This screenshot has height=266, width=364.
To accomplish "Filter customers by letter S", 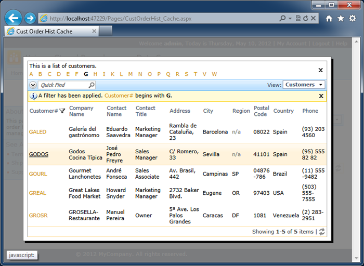I will (x=186, y=74).
